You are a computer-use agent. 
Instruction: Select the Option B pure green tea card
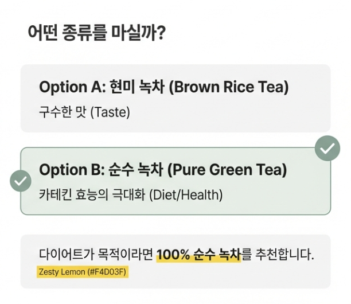(175, 181)
